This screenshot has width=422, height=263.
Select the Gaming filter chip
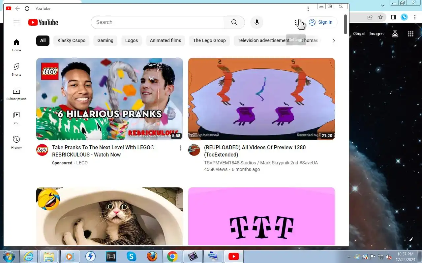click(x=105, y=40)
